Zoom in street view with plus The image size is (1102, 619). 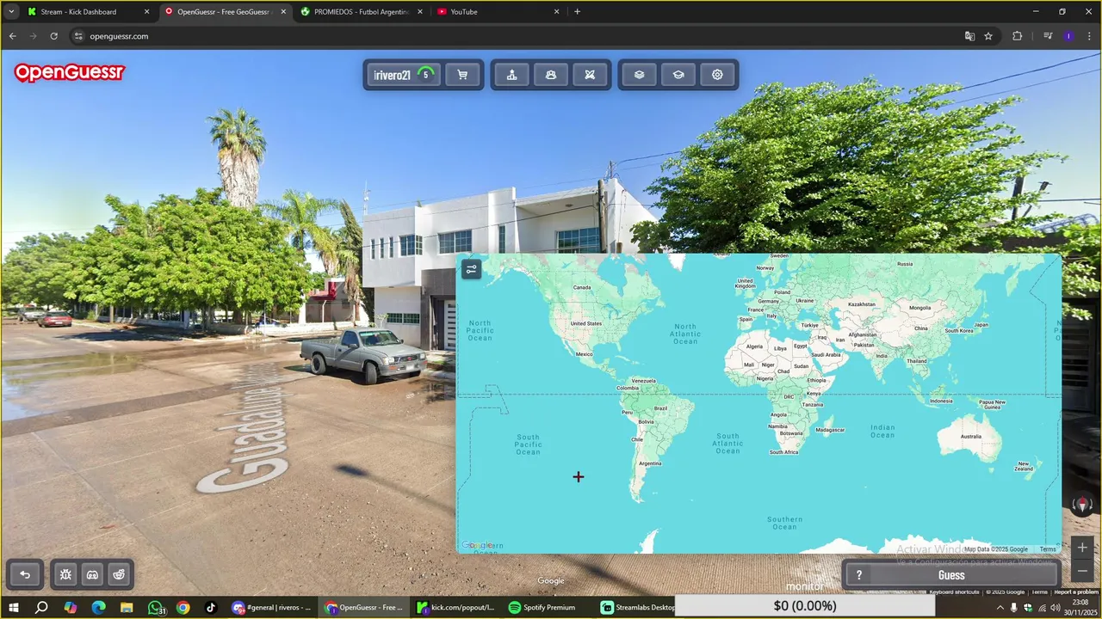click(x=1082, y=548)
